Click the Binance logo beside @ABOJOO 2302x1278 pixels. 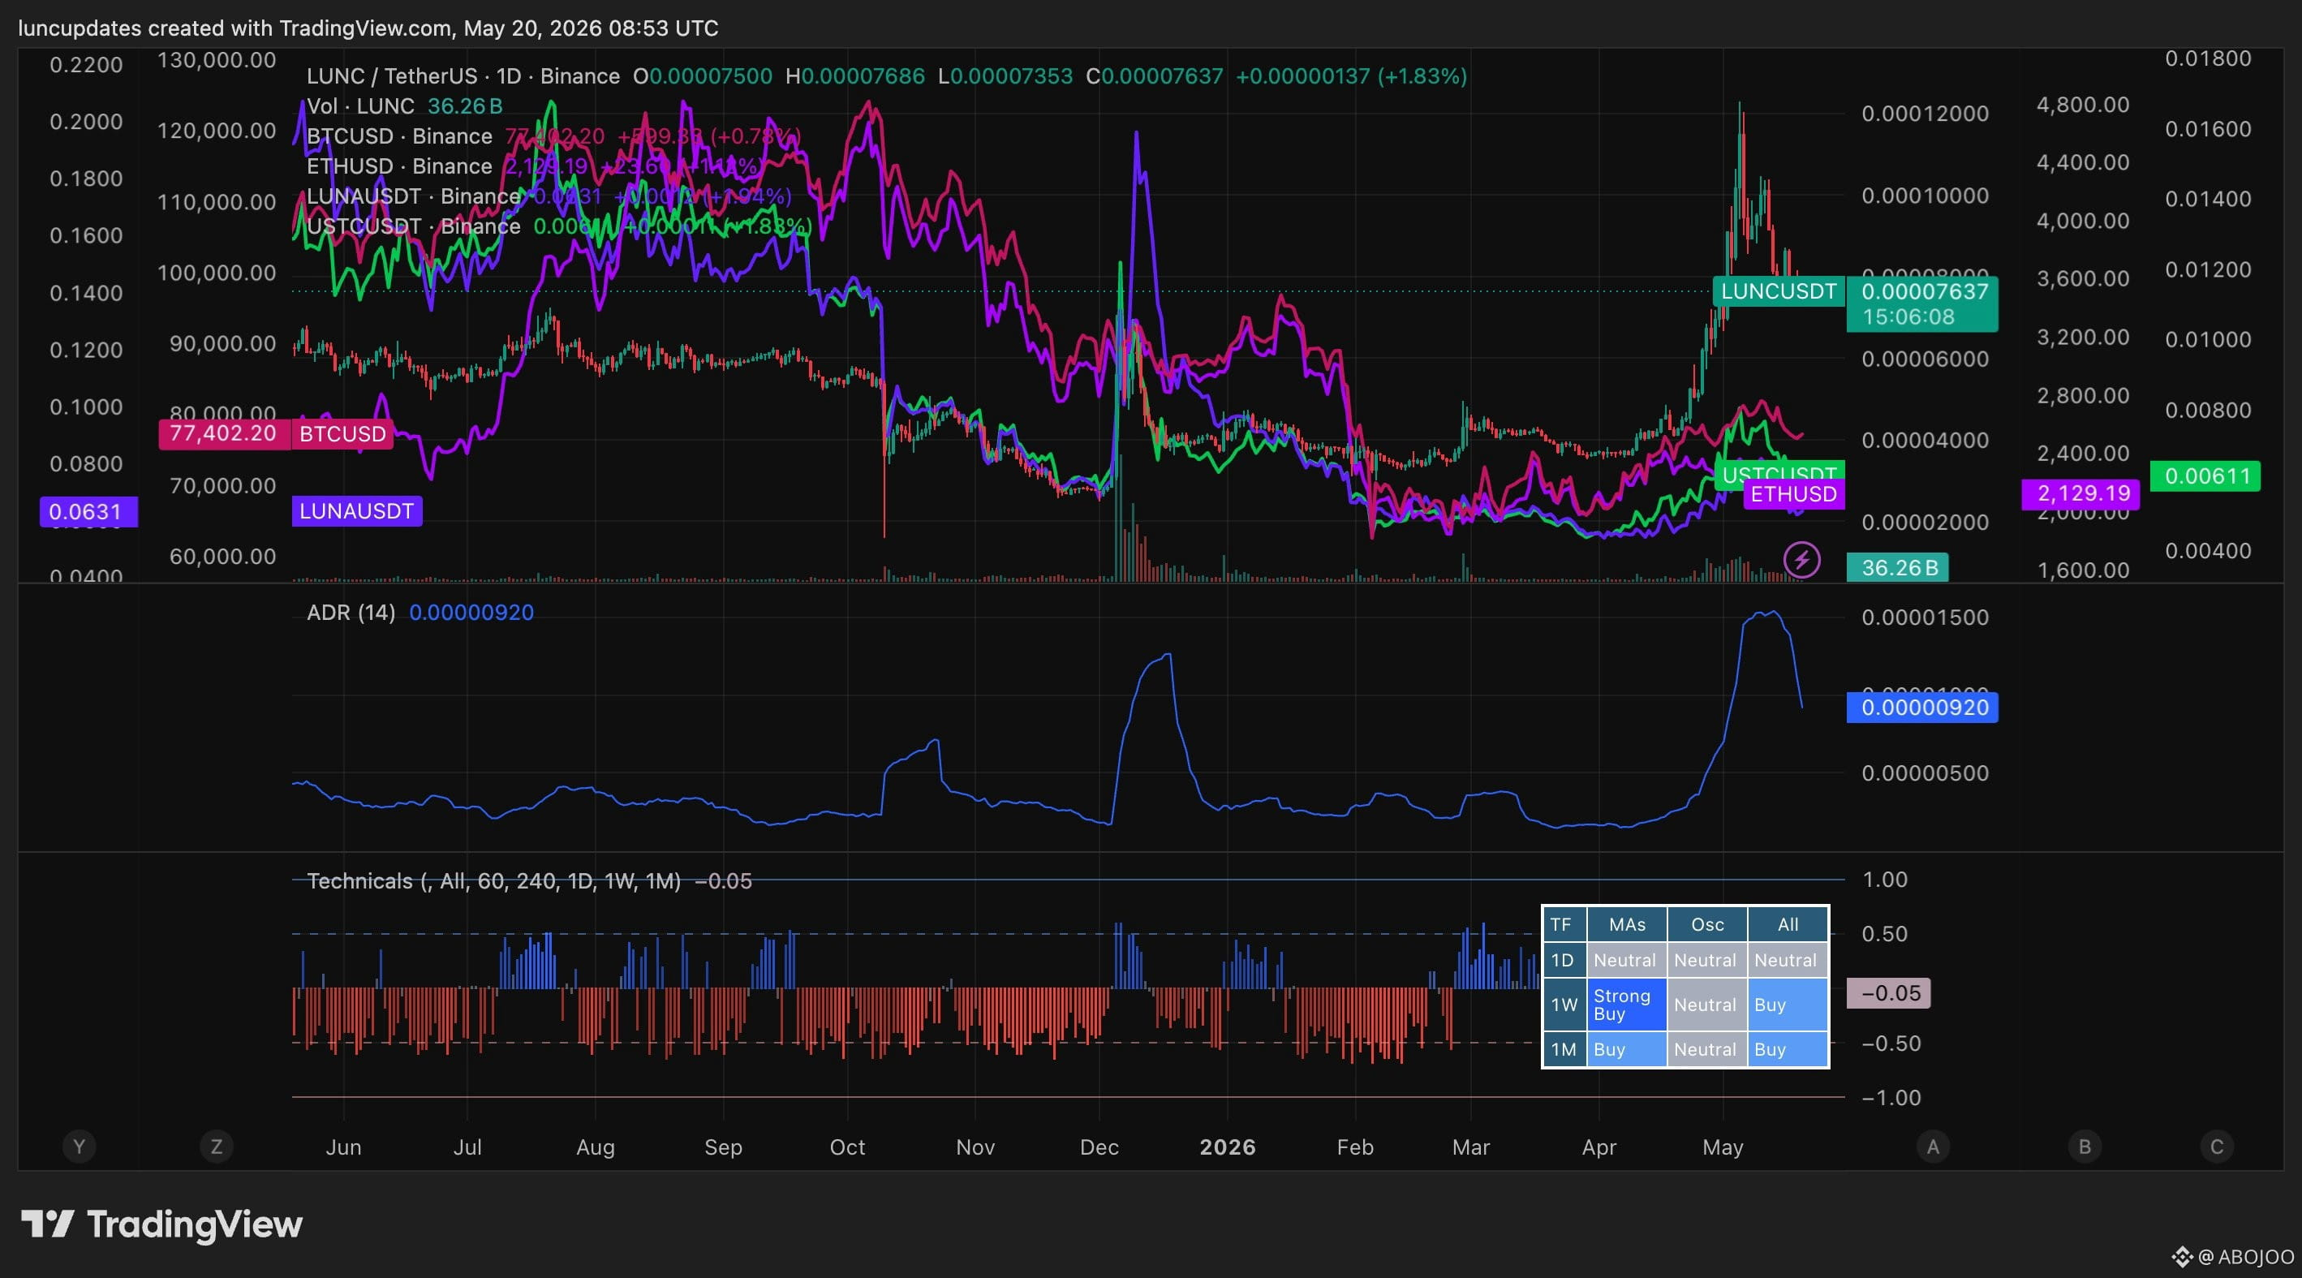click(2182, 1257)
